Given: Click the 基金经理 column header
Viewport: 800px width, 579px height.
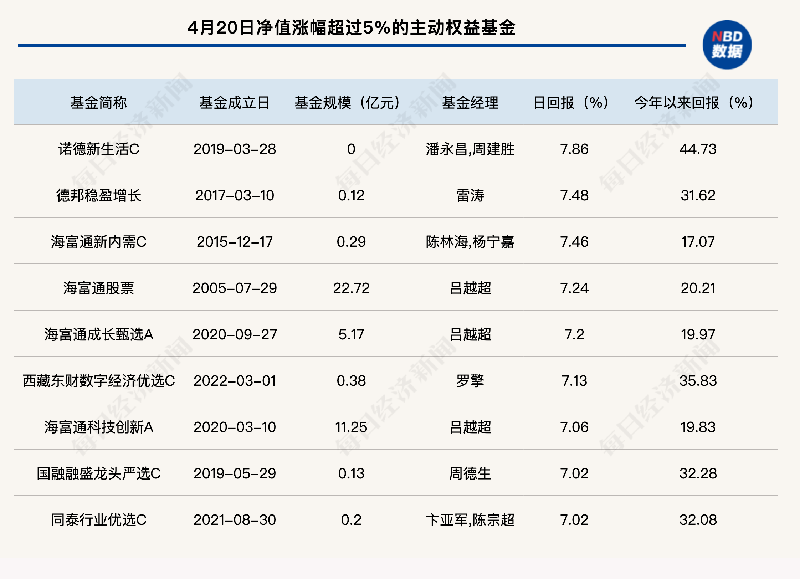Looking at the screenshot, I should [x=470, y=103].
